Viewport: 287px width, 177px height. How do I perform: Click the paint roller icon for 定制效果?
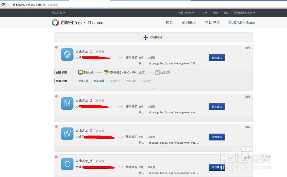pyautogui.click(x=106, y=72)
